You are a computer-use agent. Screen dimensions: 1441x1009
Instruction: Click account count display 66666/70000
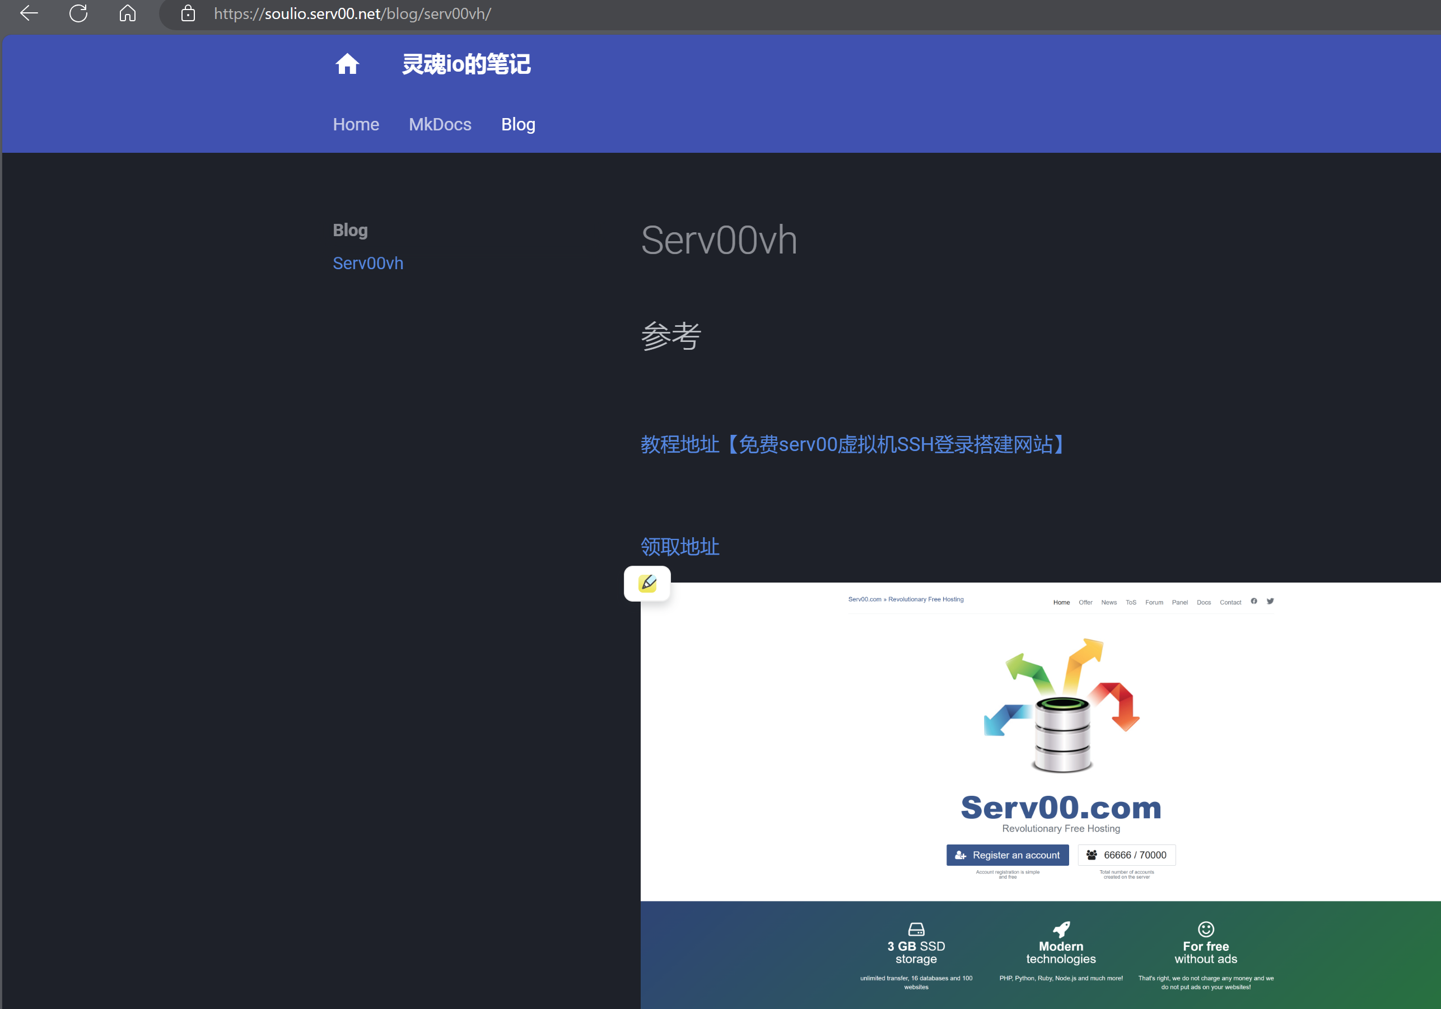point(1128,853)
